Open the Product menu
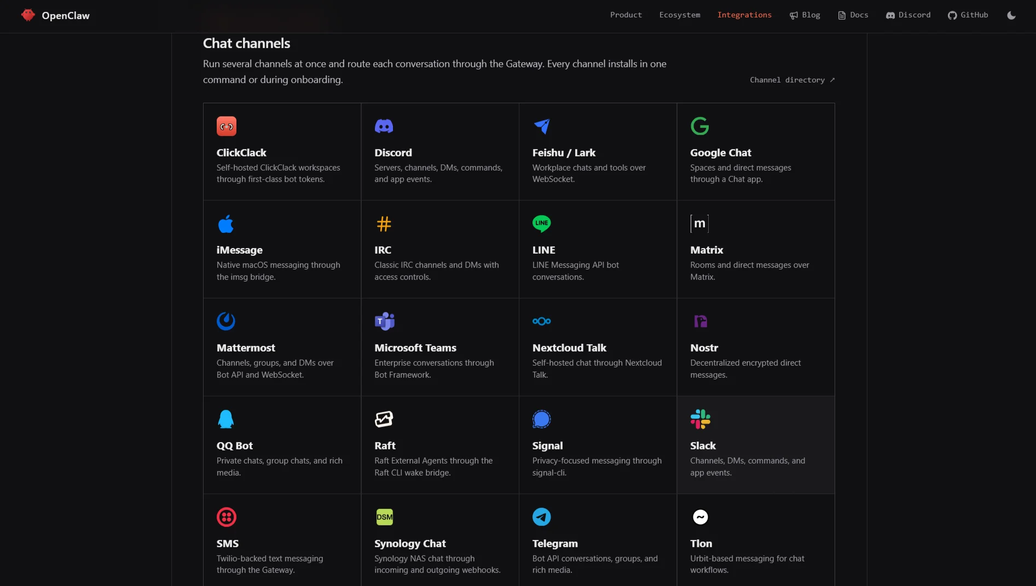 [626, 15]
